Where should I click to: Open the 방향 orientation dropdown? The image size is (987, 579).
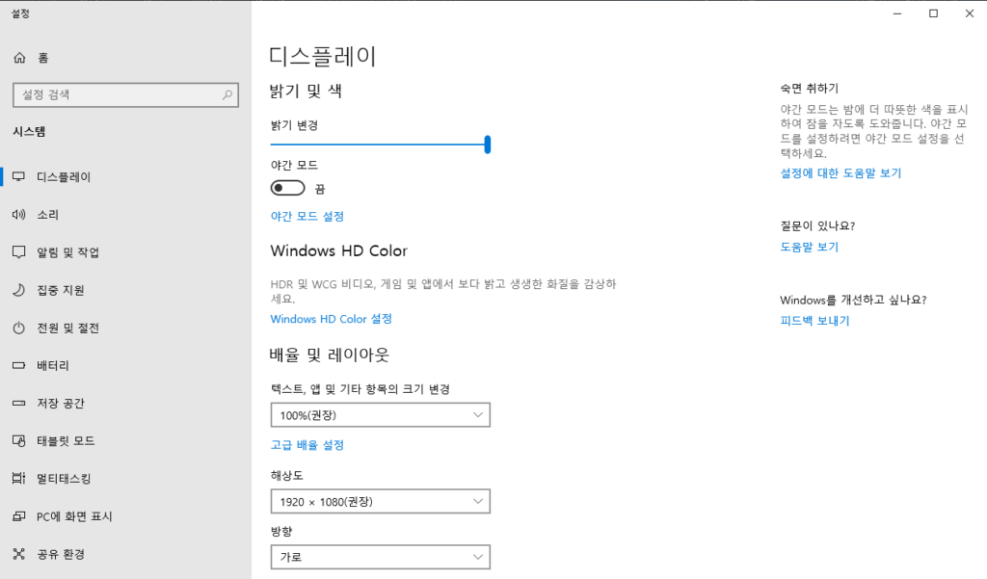(x=380, y=557)
